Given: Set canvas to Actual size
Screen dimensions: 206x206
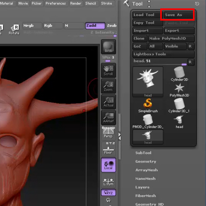Looking at the screenshot, I should click(108, 102).
